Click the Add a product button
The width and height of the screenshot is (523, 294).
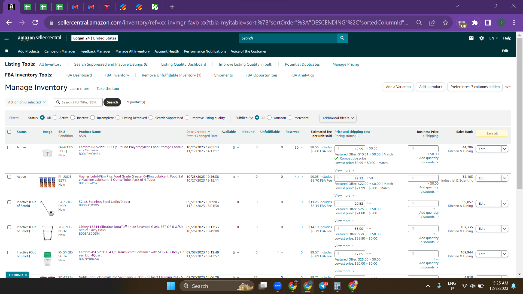point(430,87)
